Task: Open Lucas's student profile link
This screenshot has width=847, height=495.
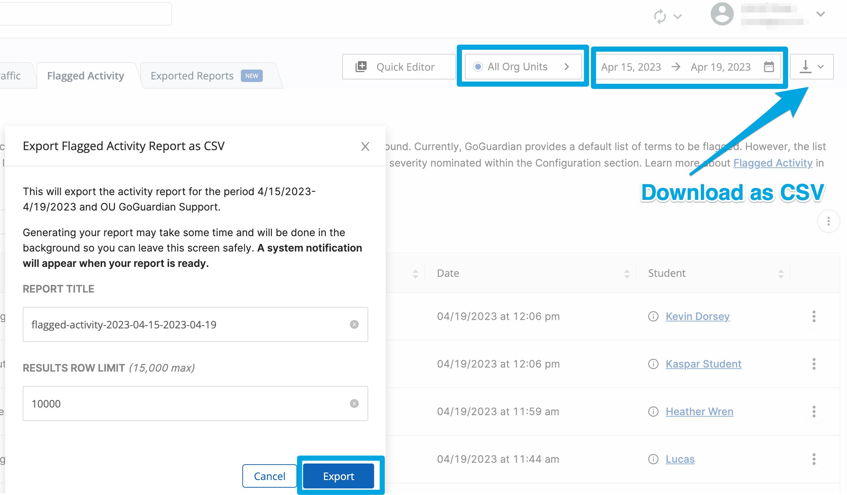Action: point(680,459)
